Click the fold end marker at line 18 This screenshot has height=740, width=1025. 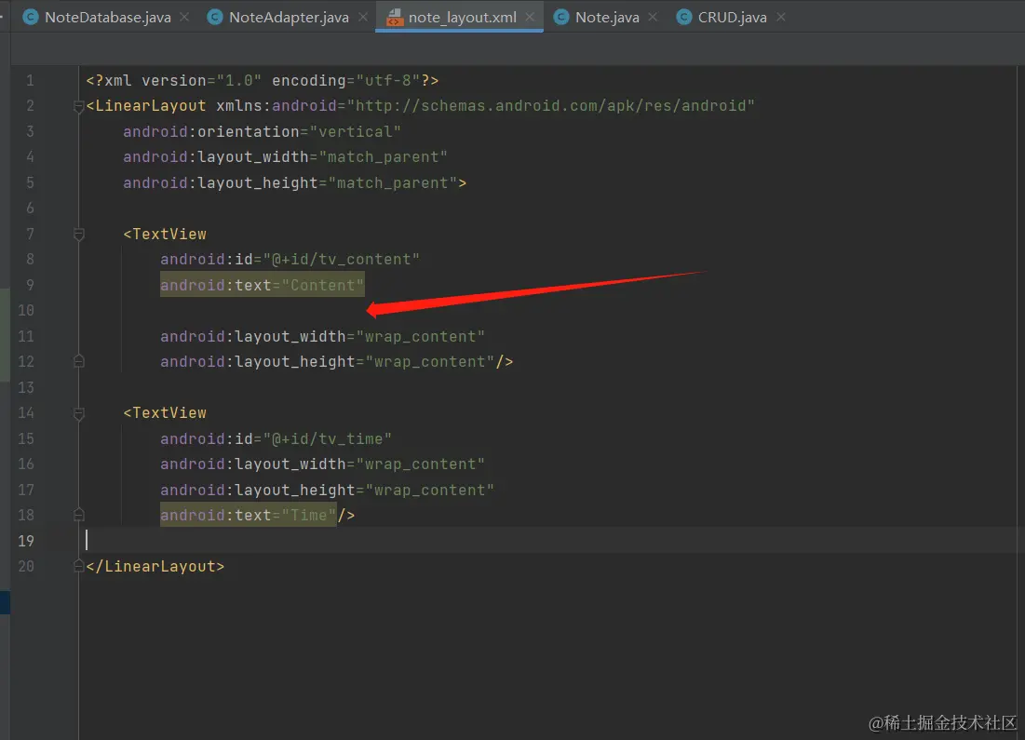click(78, 515)
